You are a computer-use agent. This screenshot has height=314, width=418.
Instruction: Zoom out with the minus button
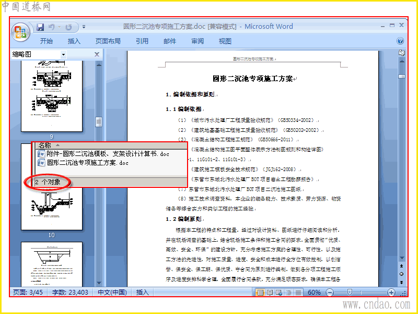[330, 293]
